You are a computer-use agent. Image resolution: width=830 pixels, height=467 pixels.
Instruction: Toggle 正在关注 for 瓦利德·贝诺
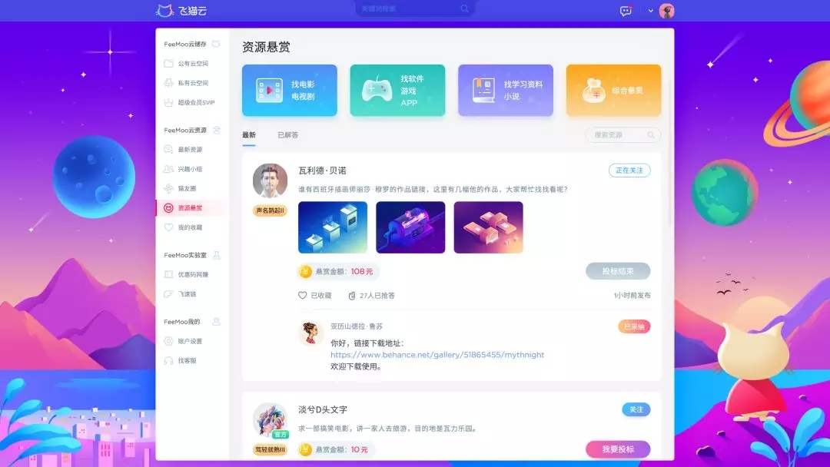coord(629,171)
